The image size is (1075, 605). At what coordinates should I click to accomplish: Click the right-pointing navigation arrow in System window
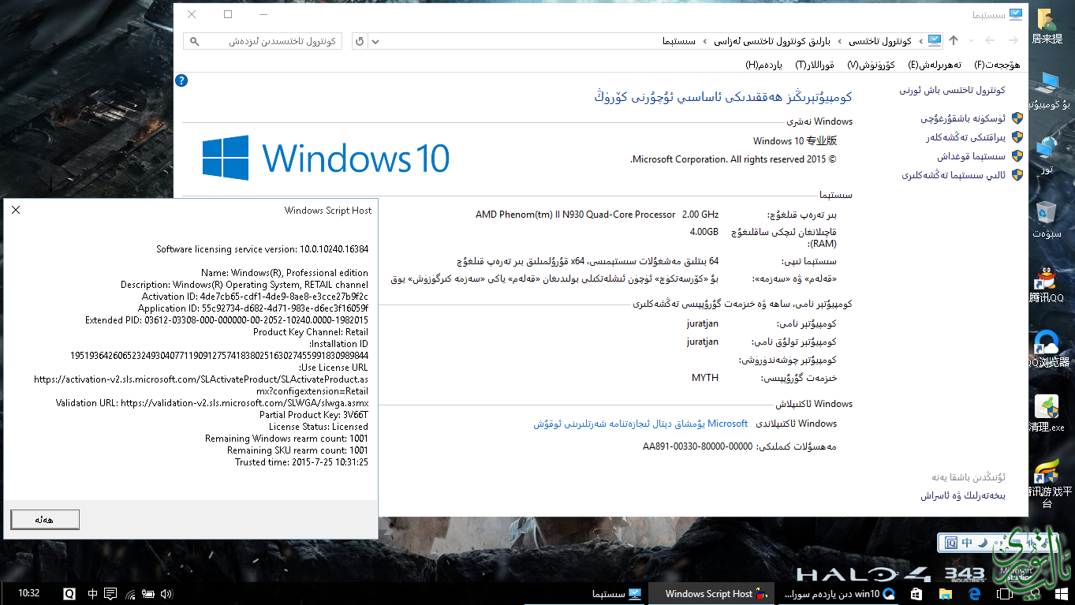point(1012,40)
